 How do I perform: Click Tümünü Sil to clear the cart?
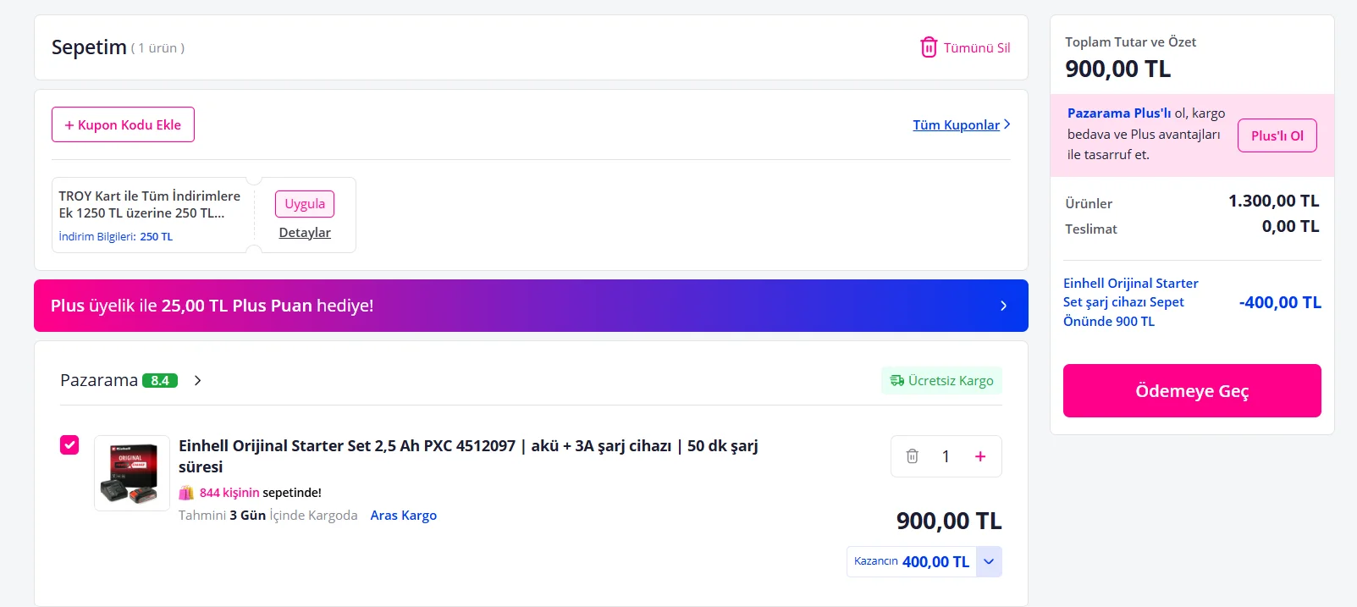(x=977, y=48)
